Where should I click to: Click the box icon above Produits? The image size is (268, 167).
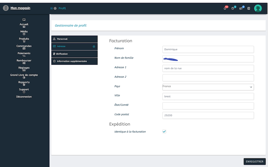click(x=24, y=34)
